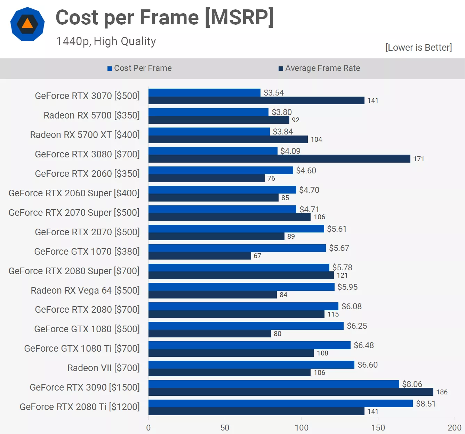Select the Radeon RX Vega 64 [$500] label
Screen dimensions: 465x434
85,290
